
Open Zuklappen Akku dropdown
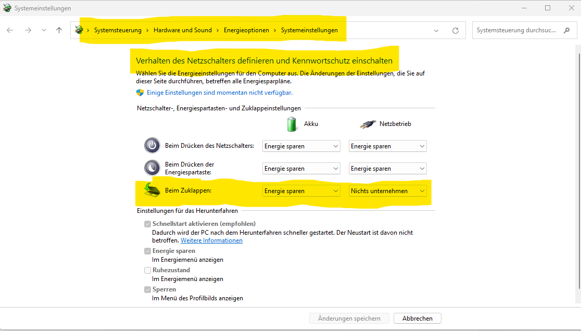tap(301, 190)
